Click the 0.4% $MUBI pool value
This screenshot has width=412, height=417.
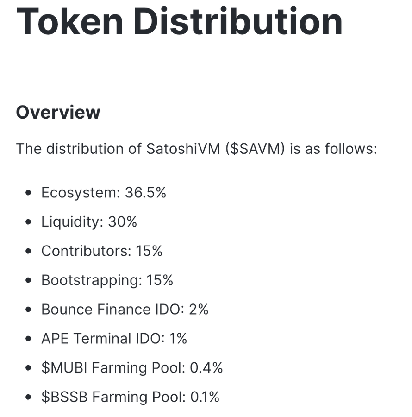[206, 368]
